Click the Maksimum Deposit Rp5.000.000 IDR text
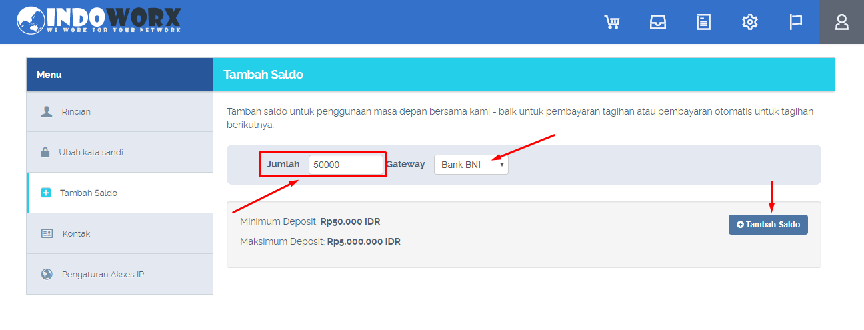This screenshot has height=330, width=864. pos(320,241)
